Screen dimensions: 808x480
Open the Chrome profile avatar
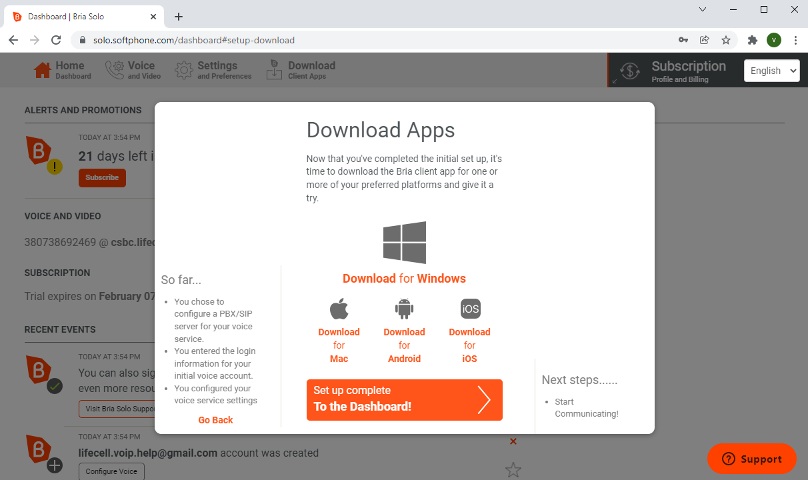coord(774,40)
